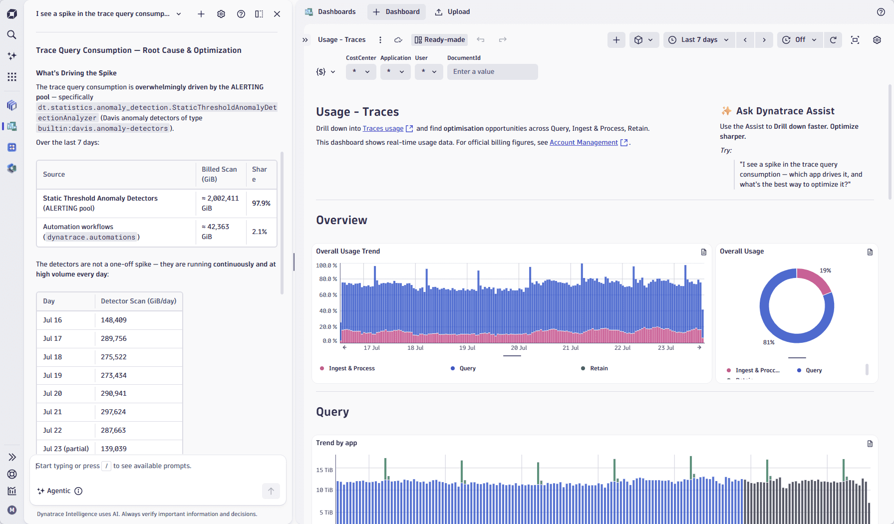Open the apps grid launcher icon
This screenshot has height=524, width=894.
[12, 77]
